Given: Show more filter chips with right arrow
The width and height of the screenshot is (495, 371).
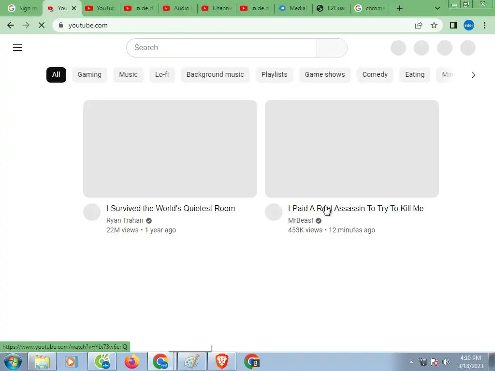Looking at the screenshot, I should click(x=473, y=75).
